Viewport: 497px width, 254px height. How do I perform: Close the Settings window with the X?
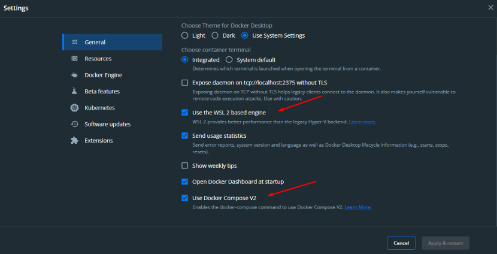(x=490, y=8)
